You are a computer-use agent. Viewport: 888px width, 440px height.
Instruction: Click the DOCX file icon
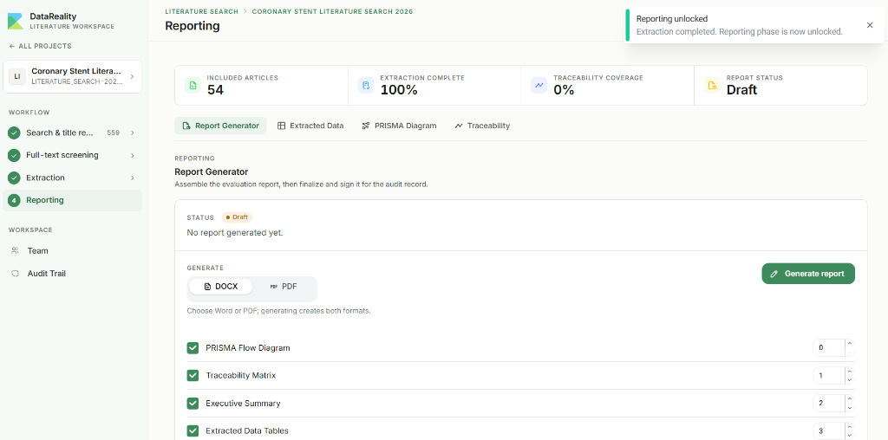pyautogui.click(x=208, y=287)
